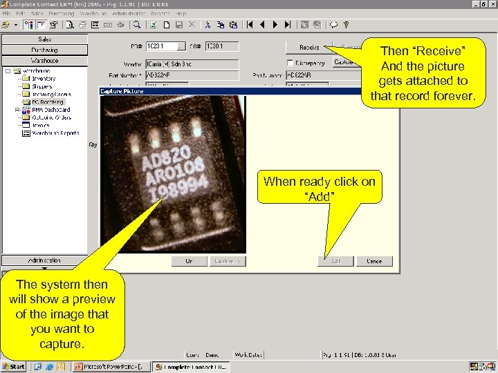Open the Edit menu
Viewport: 498px width, 373px height.
21,14
